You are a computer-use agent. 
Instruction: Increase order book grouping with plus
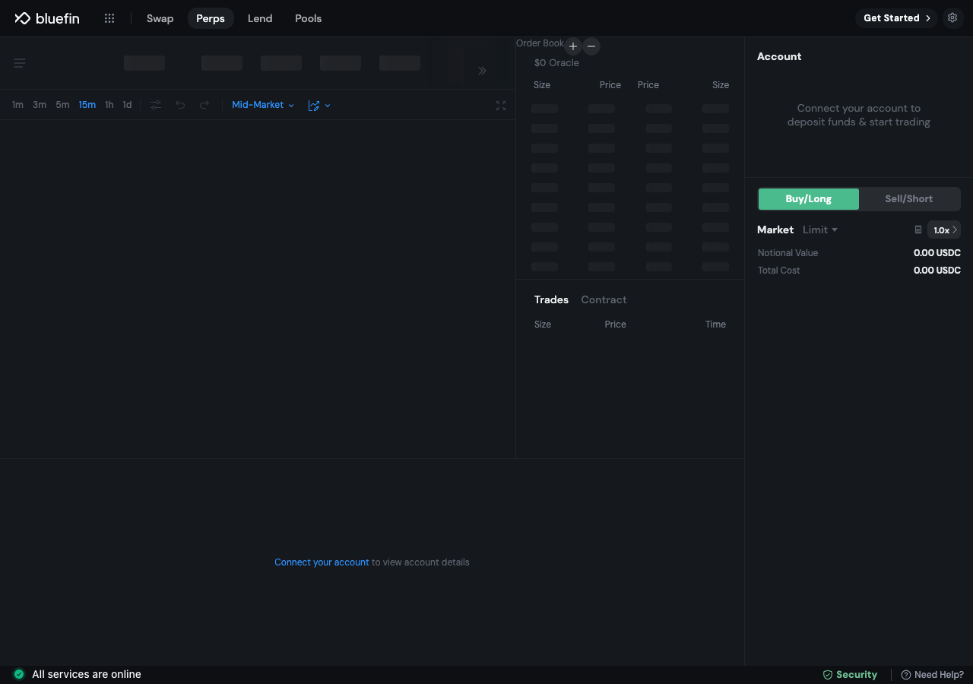click(x=573, y=46)
